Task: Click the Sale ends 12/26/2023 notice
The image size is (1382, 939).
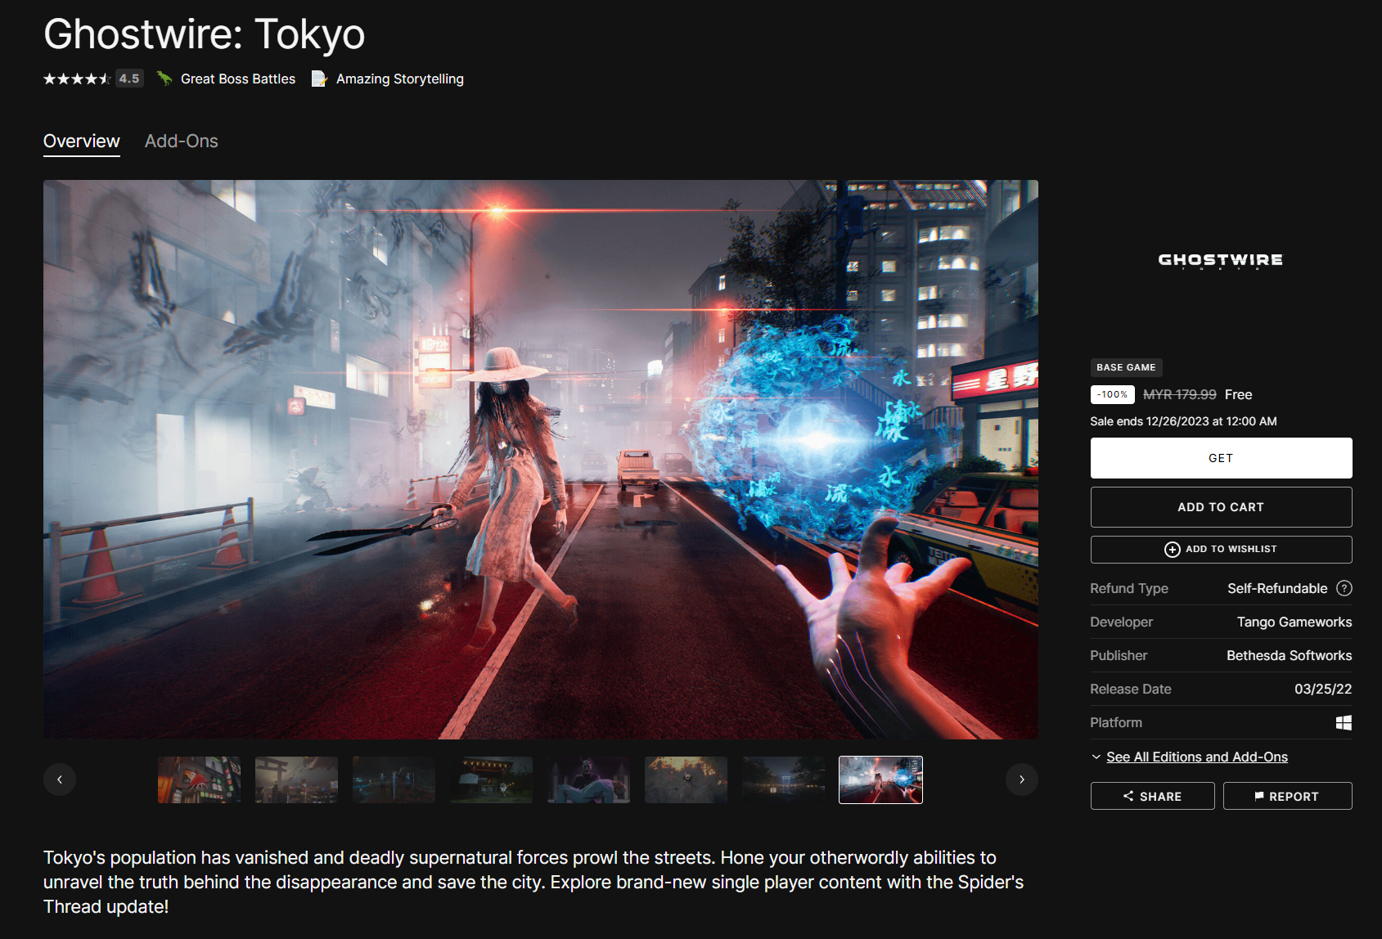Action: 1183,421
